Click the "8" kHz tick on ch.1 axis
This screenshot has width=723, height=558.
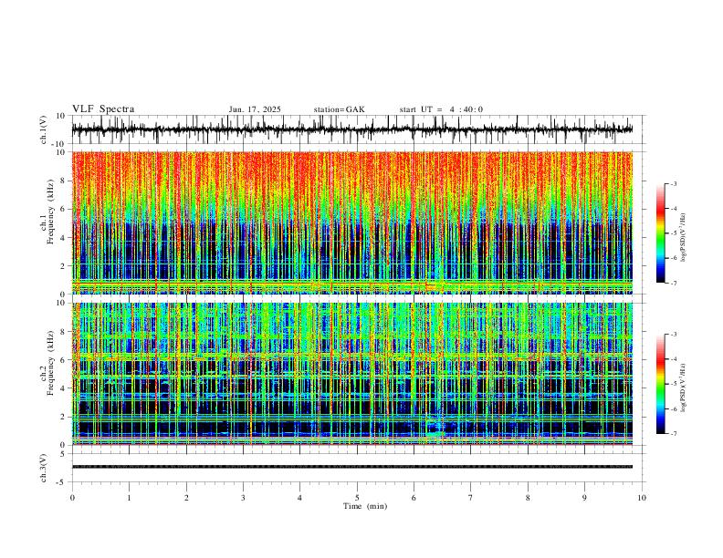pyautogui.click(x=64, y=181)
